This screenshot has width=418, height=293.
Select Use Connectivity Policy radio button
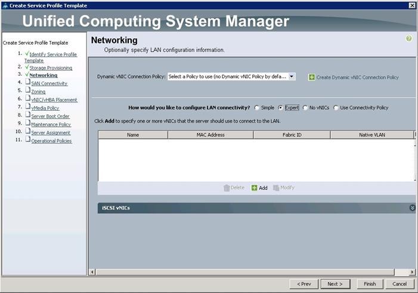(x=336, y=108)
